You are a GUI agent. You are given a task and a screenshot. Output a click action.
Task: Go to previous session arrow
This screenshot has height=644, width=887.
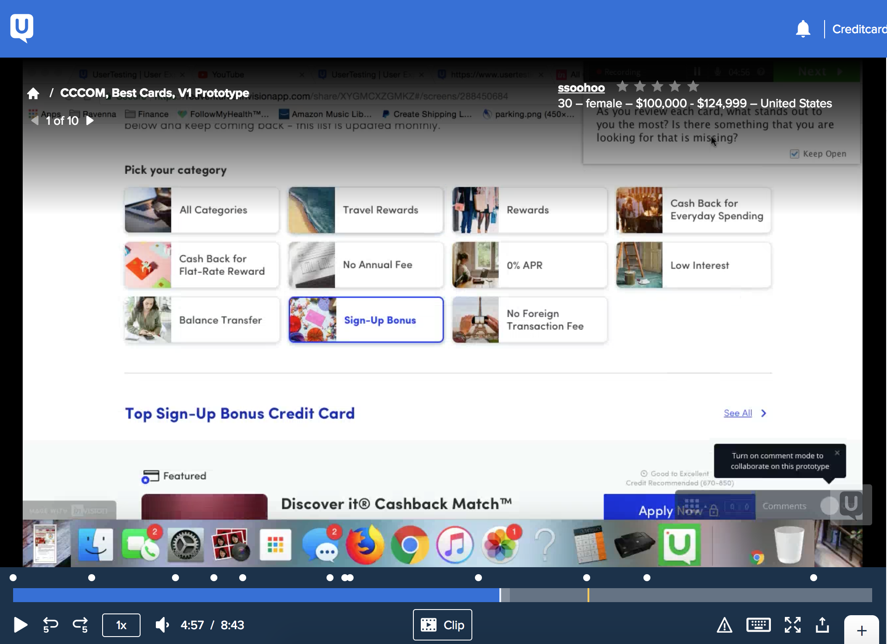[x=35, y=120]
